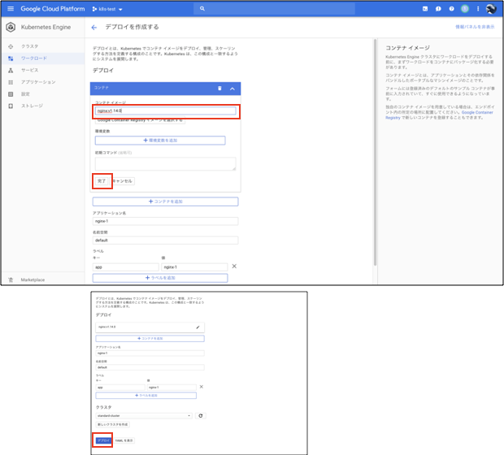Select ワークロード in the sidebar
Viewport: 504px width, 455px height.
point(34,58)
